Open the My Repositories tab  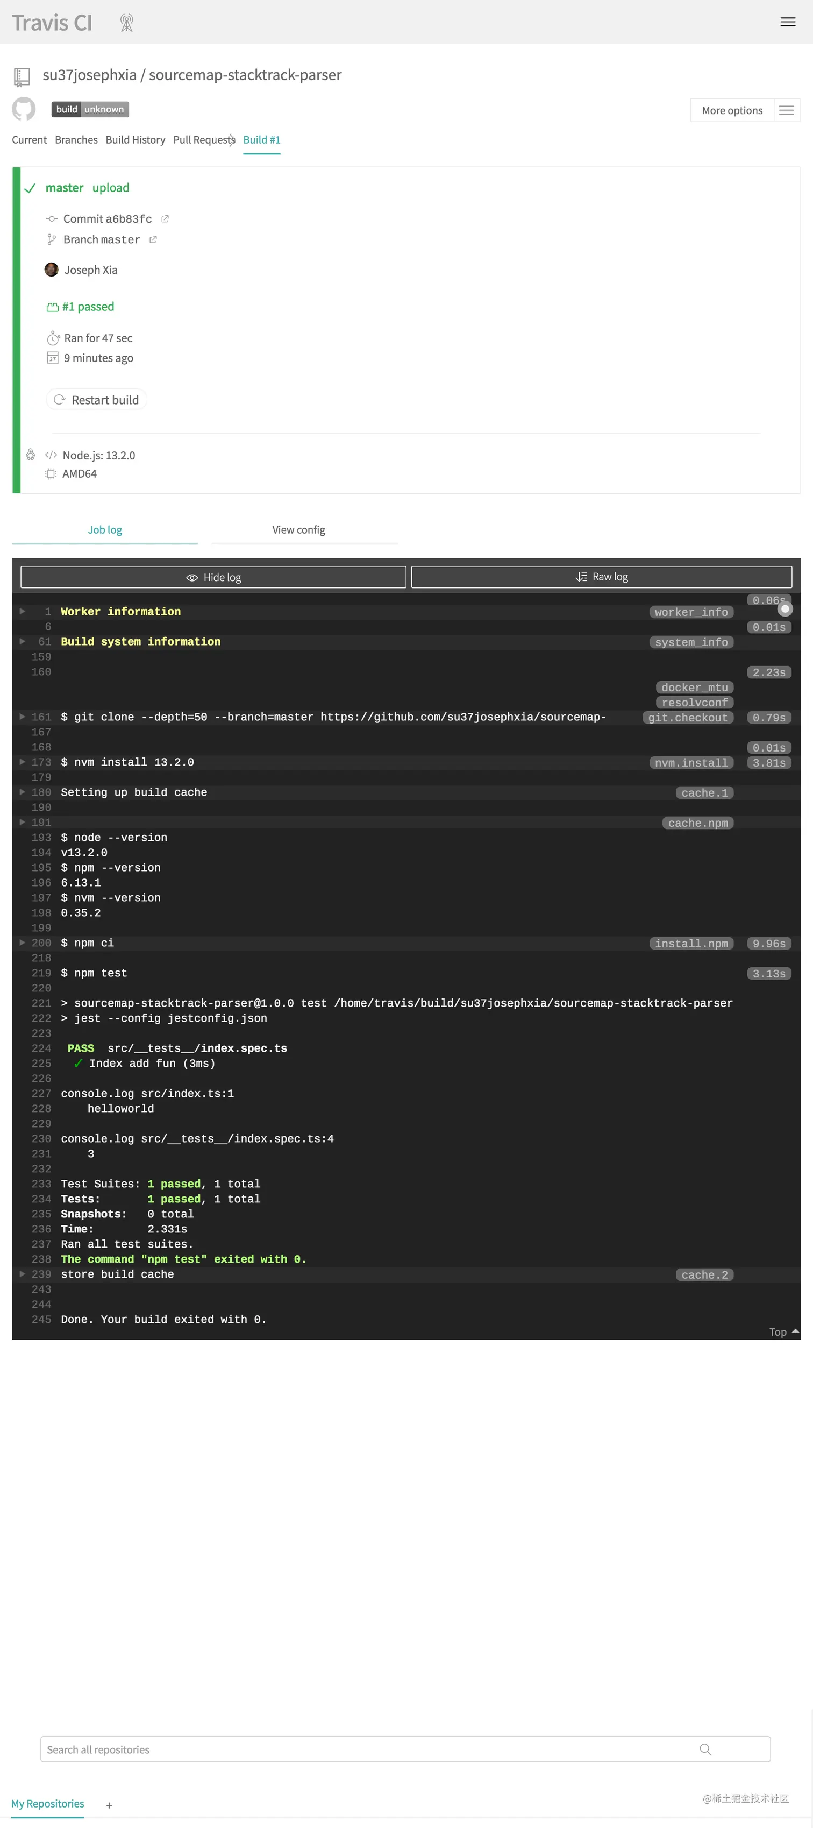[47, 1804]
